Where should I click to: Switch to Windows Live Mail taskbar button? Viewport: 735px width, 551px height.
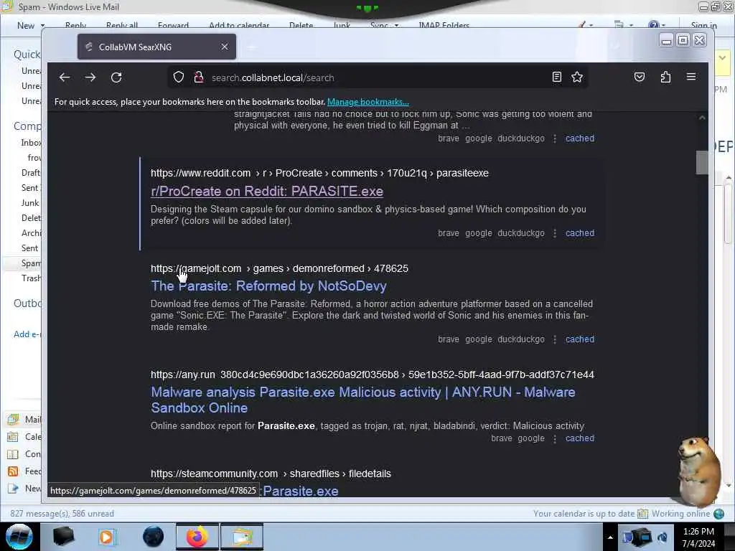point(242,537)
